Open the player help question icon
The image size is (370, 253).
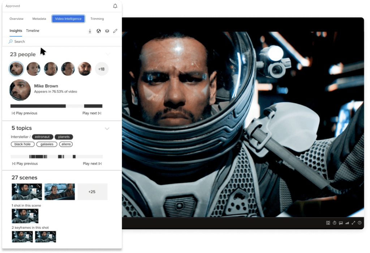click(x=360, y=223)
